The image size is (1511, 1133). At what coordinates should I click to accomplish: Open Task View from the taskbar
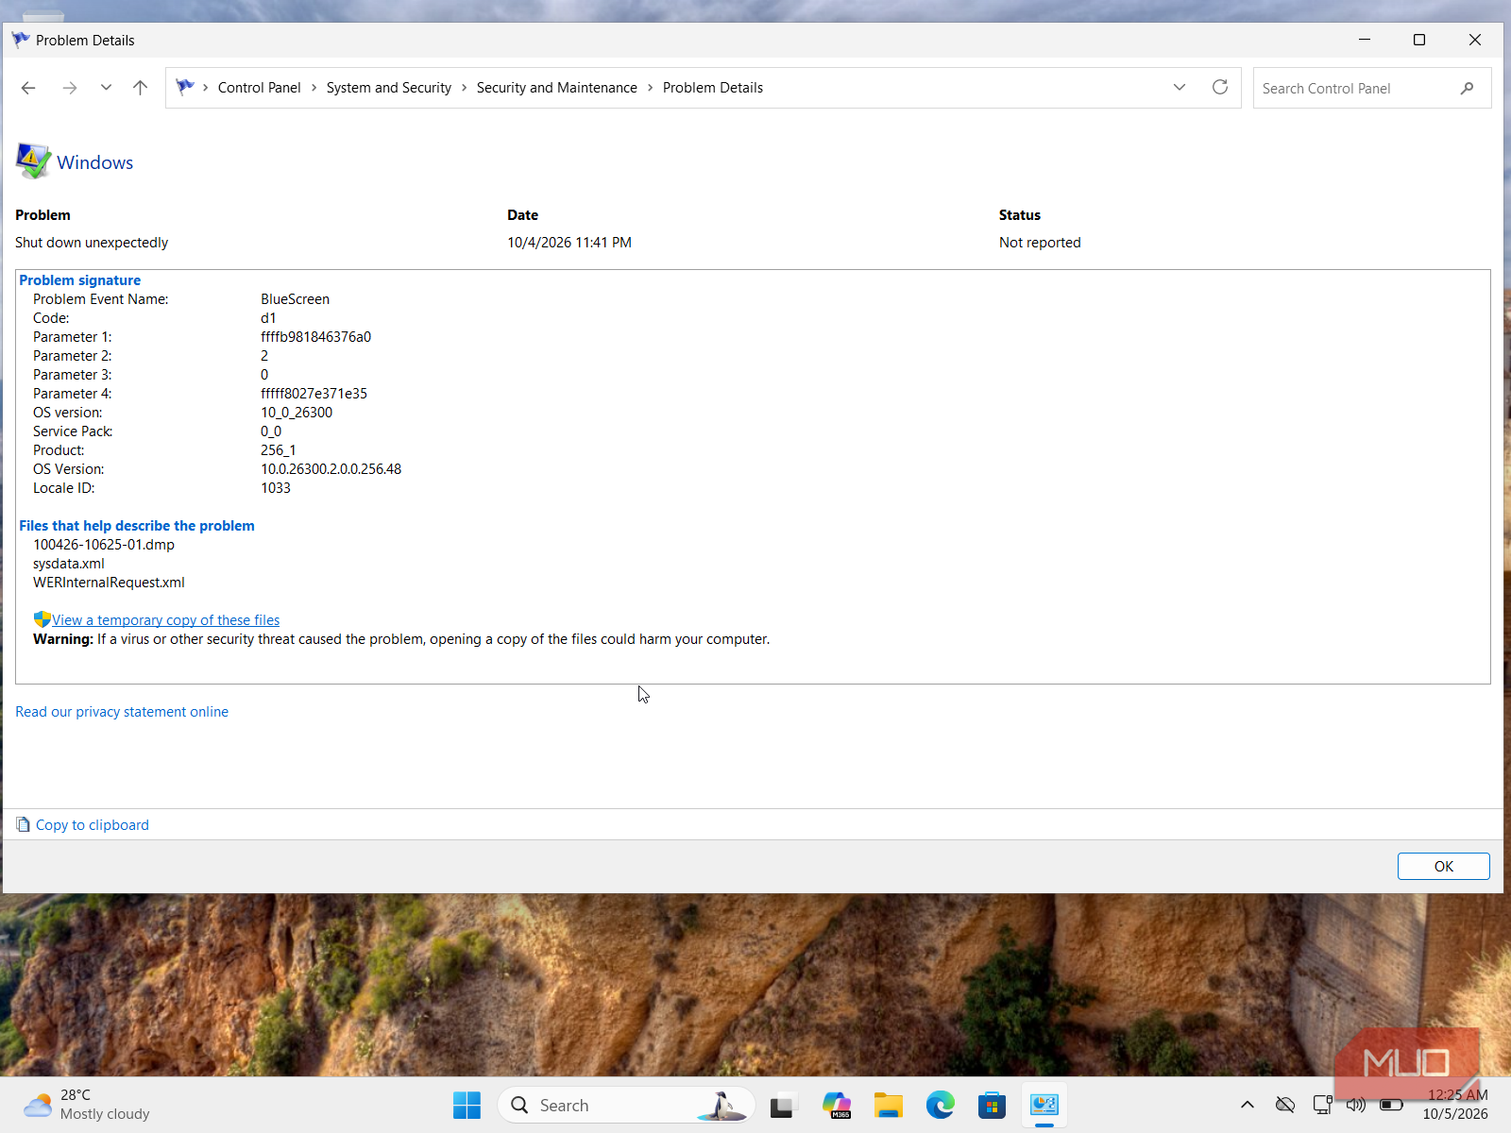(x=782, y=1105)
